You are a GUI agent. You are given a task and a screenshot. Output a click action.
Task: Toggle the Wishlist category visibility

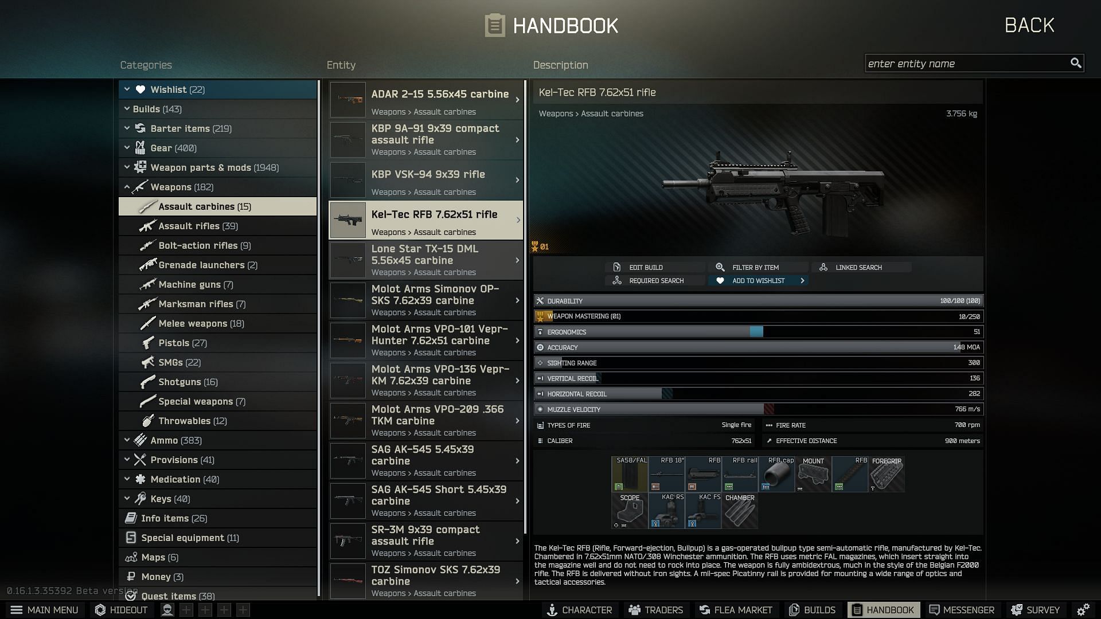coord(127,89)
